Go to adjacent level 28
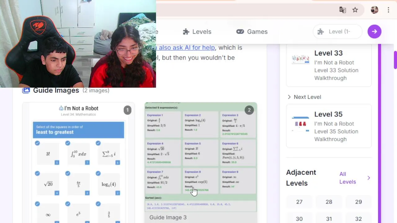This screenshot has width=397, height=223. coord(329,202)
